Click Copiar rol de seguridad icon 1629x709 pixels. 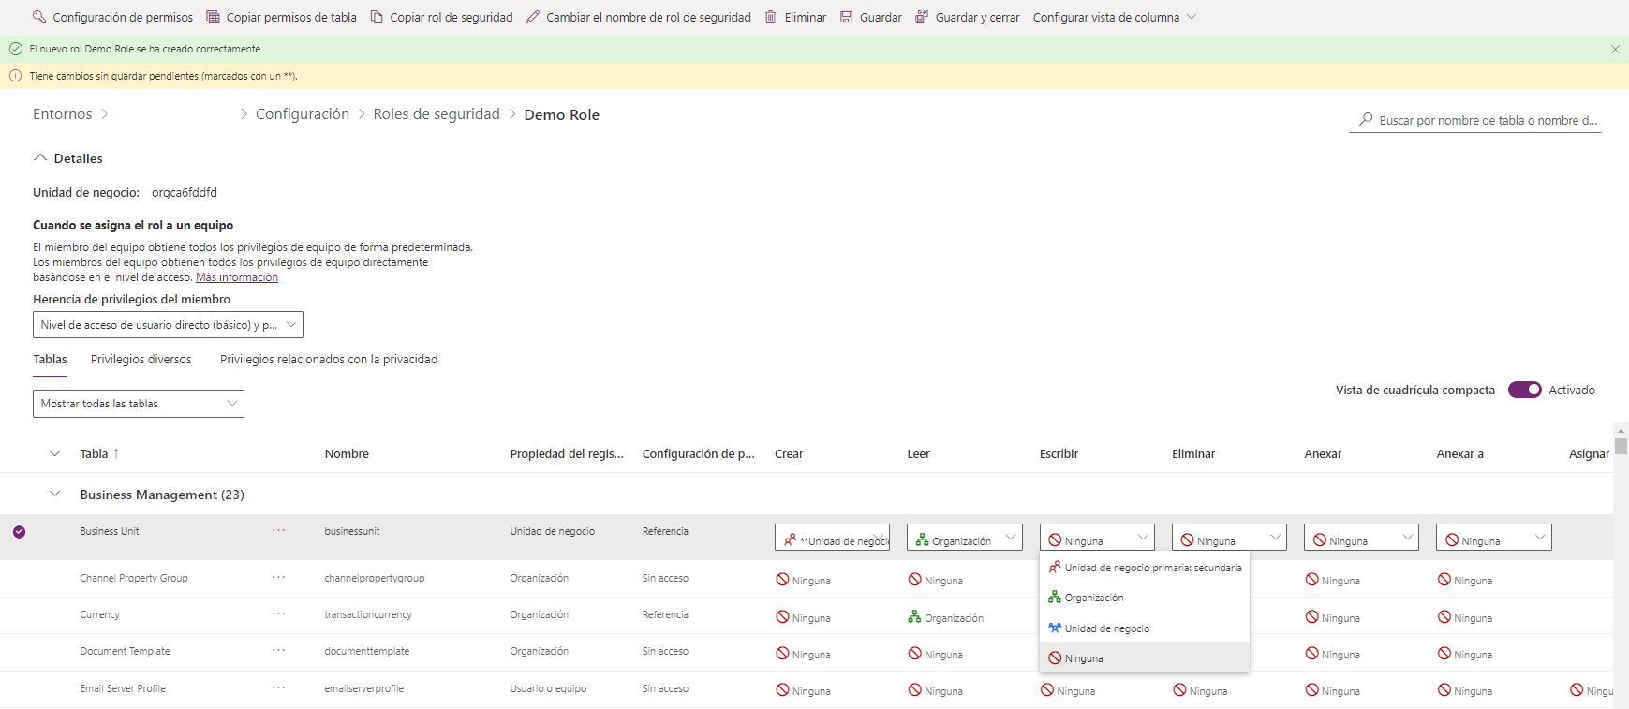click(377, 17)
